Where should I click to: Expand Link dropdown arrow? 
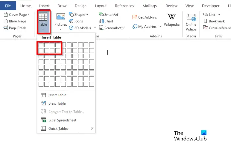point(219,15)
